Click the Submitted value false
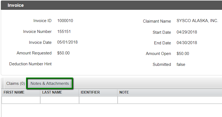The image size is (222, 117). tap(181, 64)
